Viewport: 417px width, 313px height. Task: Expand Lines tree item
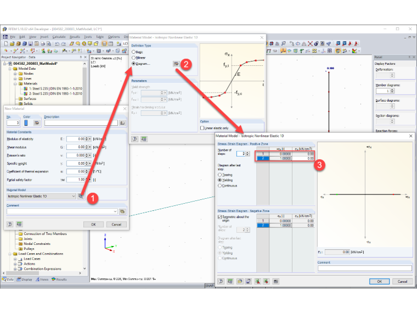15,79
